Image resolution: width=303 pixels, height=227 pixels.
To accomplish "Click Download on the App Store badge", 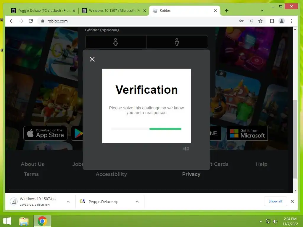I will [45, 133].
